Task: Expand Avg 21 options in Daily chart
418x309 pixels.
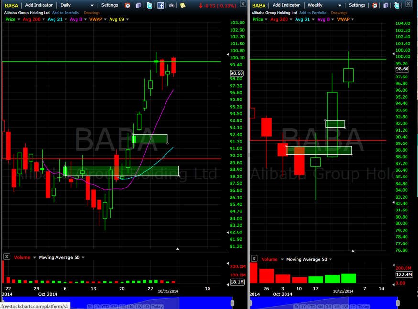Action: tap(66, 19)
